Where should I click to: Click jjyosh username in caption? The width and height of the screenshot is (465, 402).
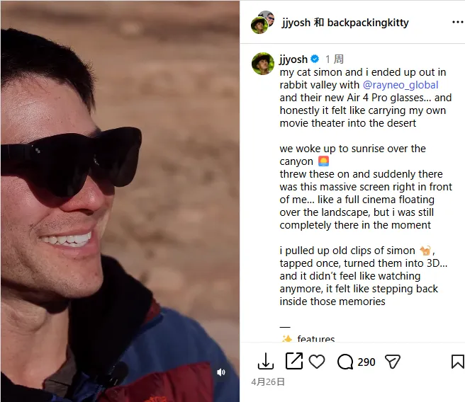pyautogui.click(x=293, y=59)
